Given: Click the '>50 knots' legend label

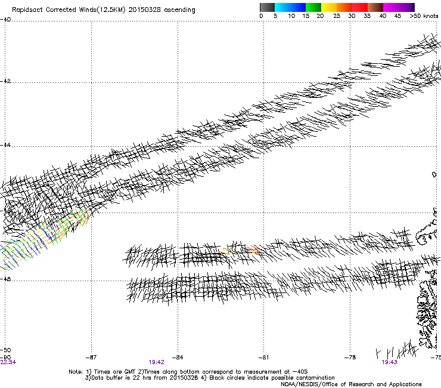Looking at the screenshot, I should coord(424,16).
